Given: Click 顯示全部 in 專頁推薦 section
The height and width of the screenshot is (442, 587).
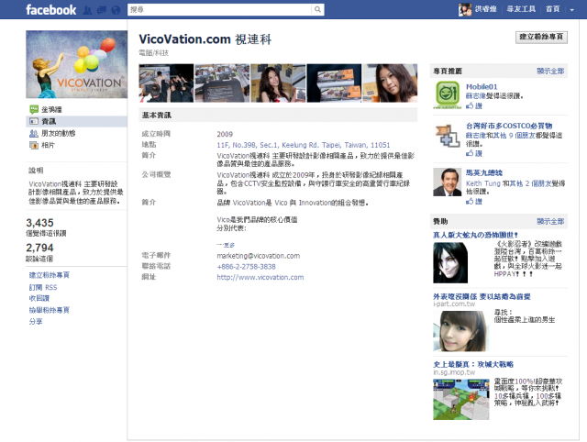Looking at the screenshot, I should (x=550, y=71).
